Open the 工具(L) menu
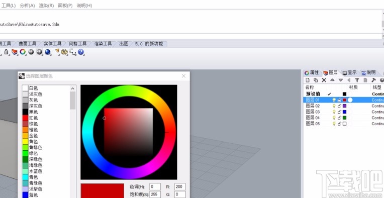Viewport: 384px width, 198px height. 9,6
